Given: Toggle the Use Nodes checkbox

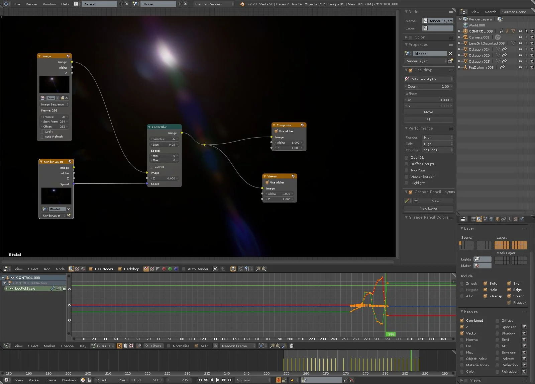Looking at the screenshot, I should pos(91,269).
